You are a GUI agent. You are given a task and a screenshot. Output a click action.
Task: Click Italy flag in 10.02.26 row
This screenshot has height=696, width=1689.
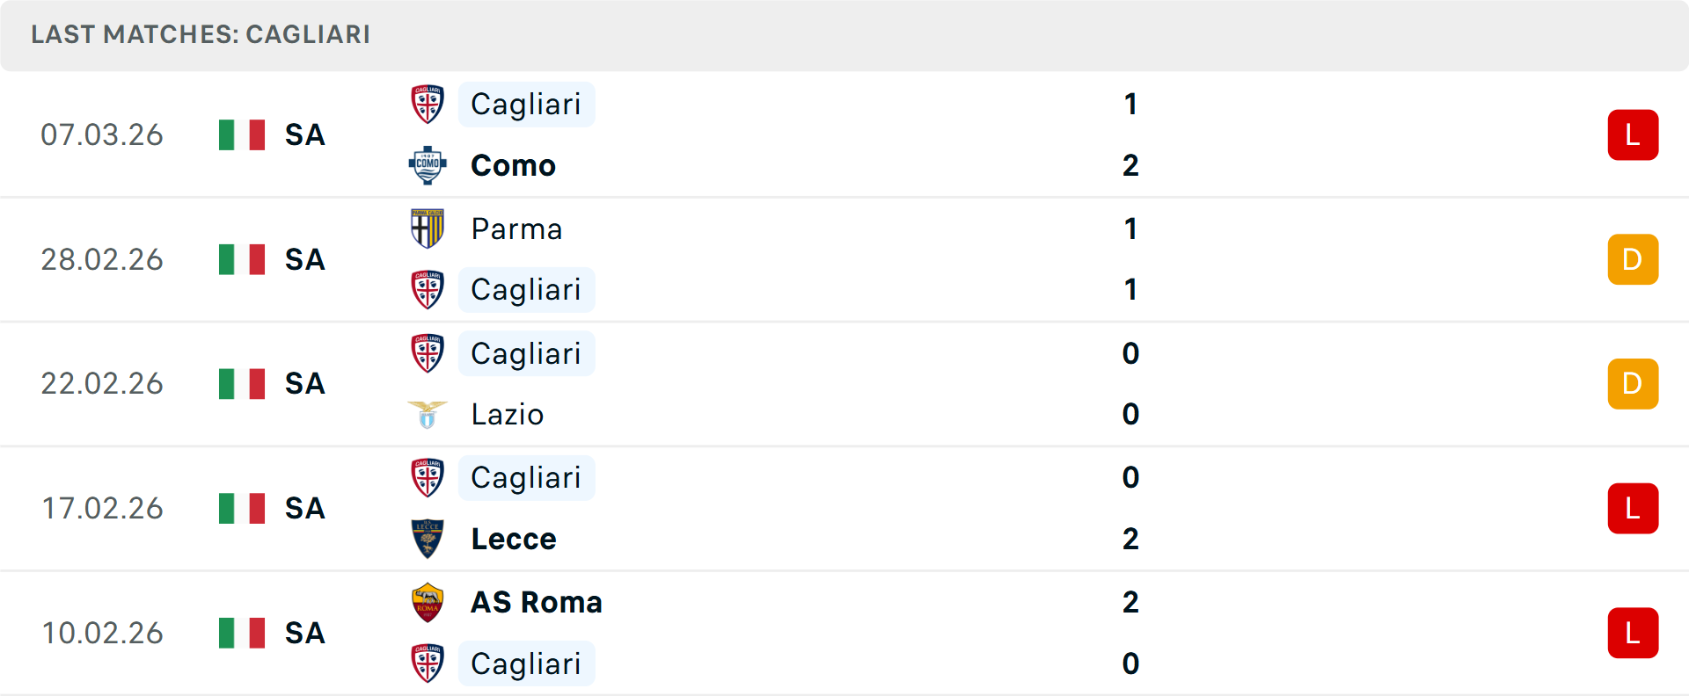(242, 633)
